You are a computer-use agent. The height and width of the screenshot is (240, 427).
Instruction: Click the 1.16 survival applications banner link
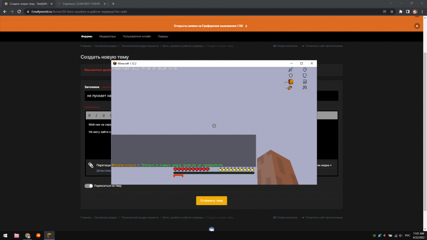tap(210, 26)
